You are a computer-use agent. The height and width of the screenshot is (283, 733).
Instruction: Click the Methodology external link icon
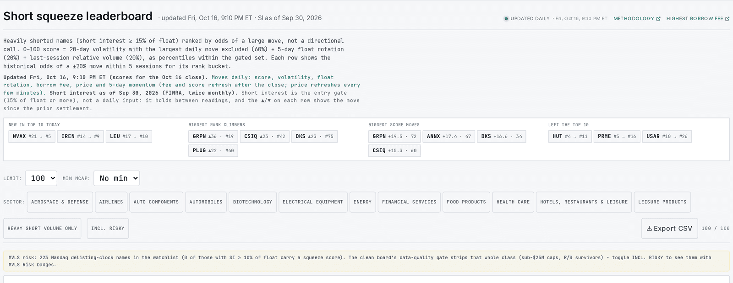coord(658,19)
